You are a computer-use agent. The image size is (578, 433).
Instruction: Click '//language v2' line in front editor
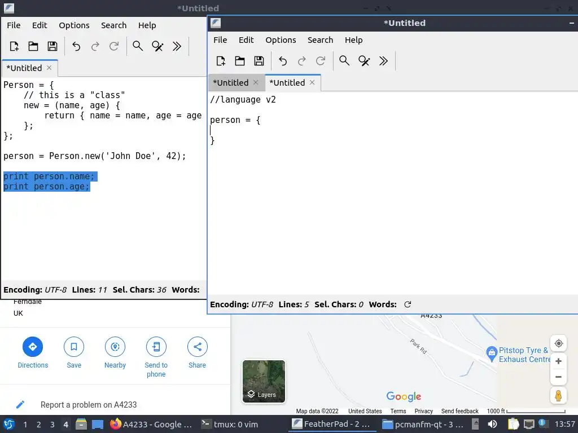243,100
